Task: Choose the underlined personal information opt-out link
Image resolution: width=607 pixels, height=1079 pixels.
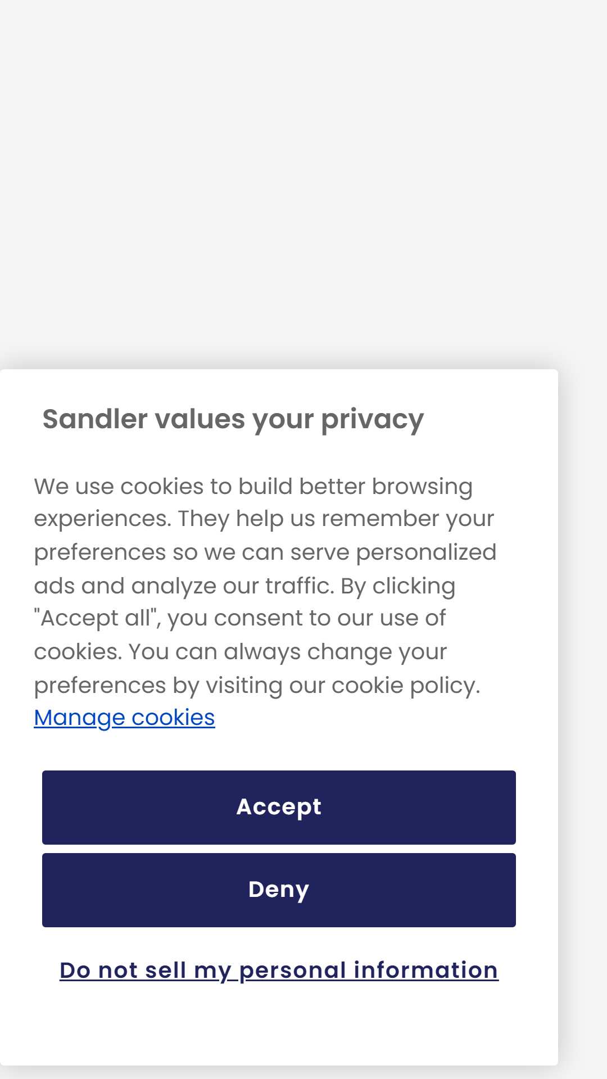Action: [279, 971]
